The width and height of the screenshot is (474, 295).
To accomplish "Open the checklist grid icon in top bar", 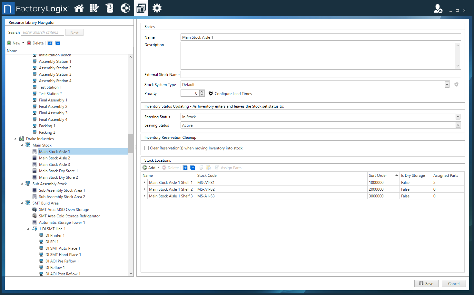I will (x=94, y=8).
